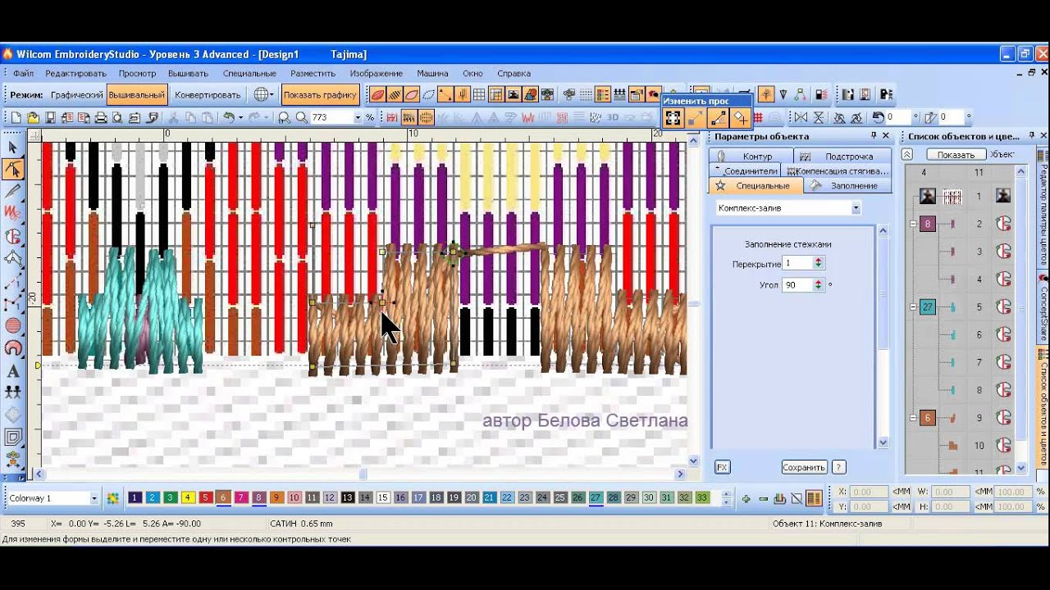This screenshot has width=1050, height=590.
Task: Collapse the color 6 group in object list
Action: pos(914,418)
